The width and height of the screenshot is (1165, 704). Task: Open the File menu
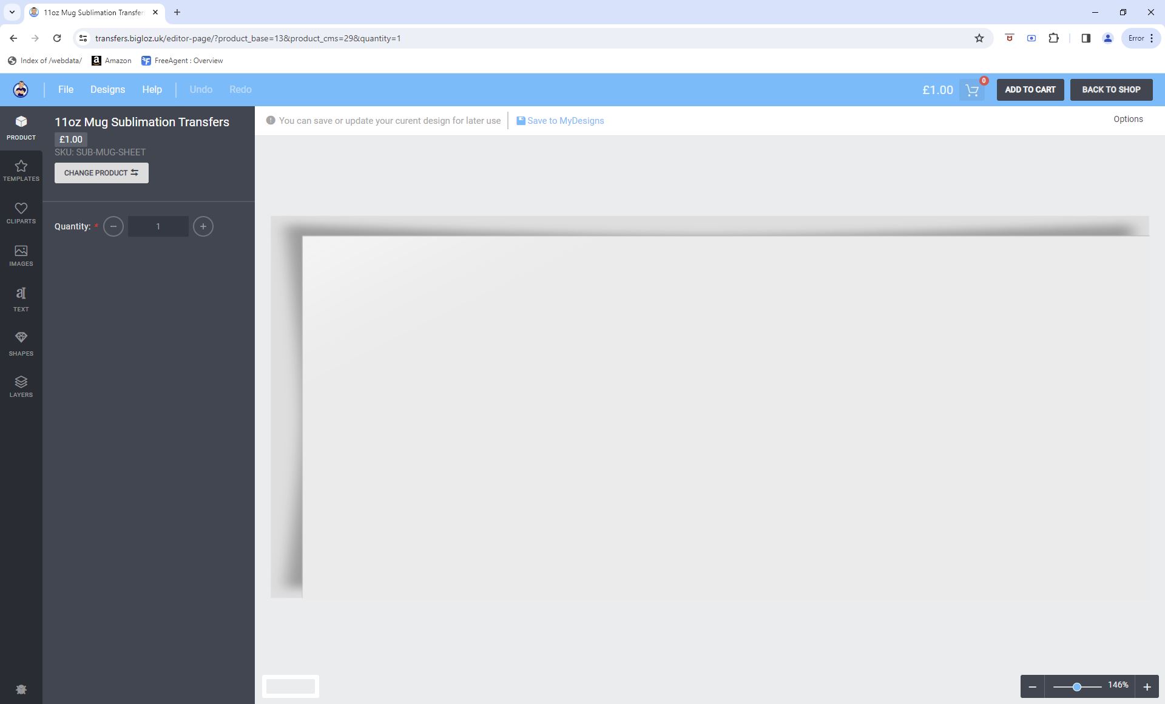(66, 90)
